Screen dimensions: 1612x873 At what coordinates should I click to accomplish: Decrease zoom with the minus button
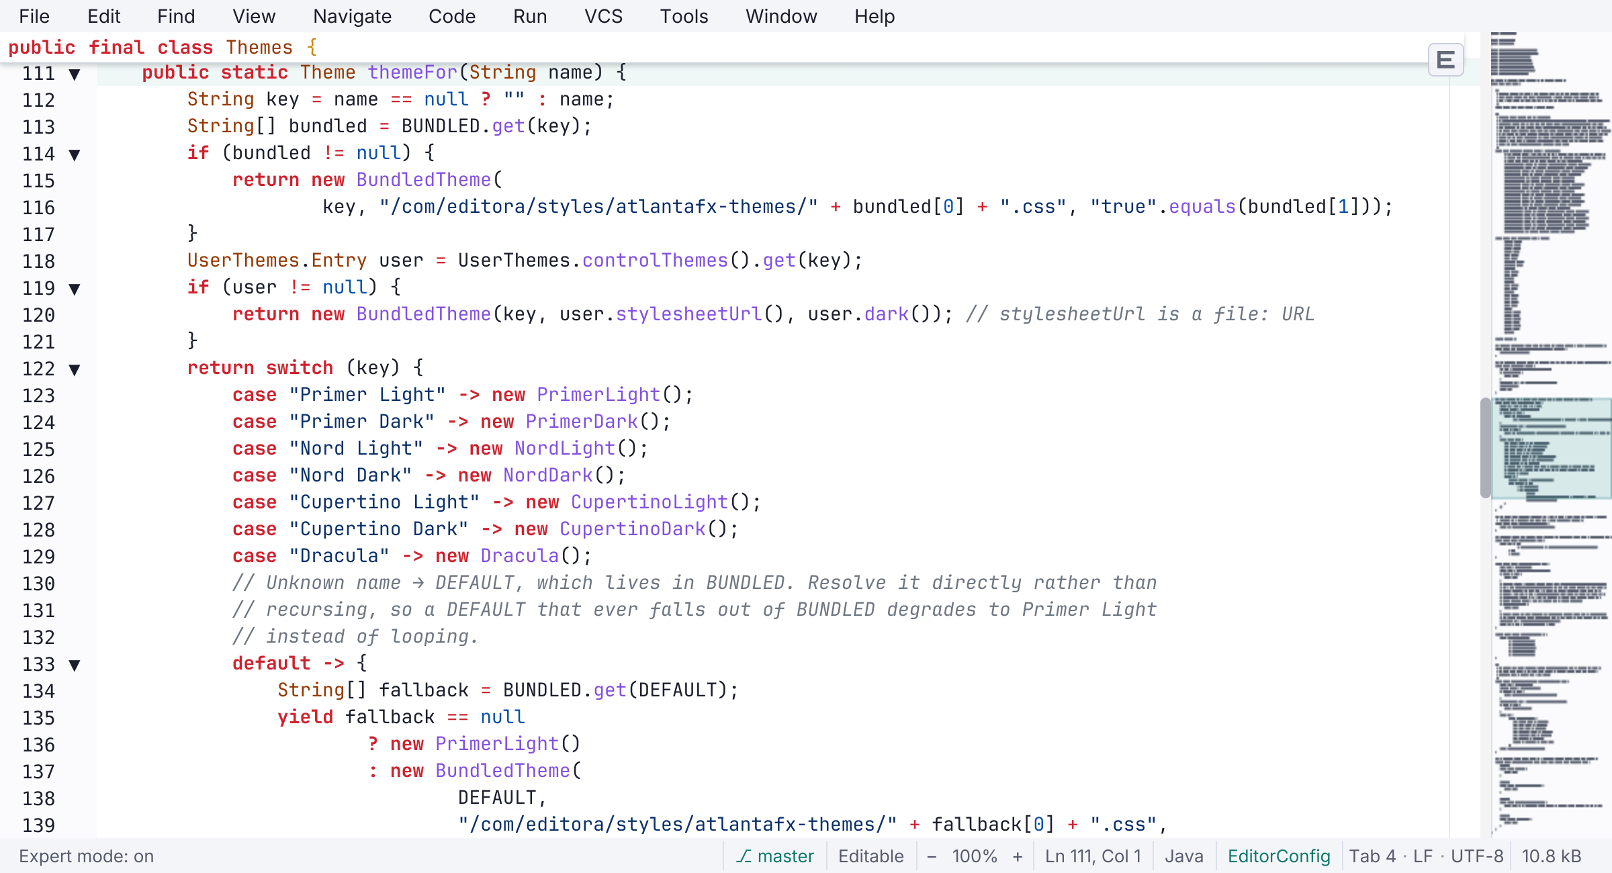coord(932,856)
